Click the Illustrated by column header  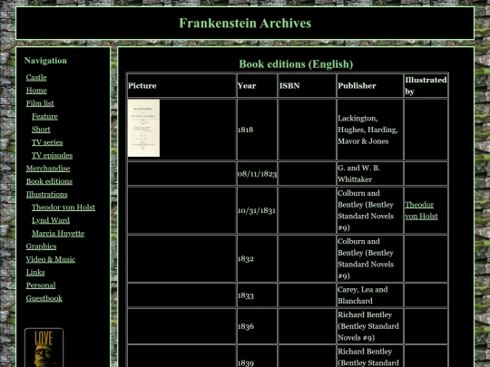(426, 86)
